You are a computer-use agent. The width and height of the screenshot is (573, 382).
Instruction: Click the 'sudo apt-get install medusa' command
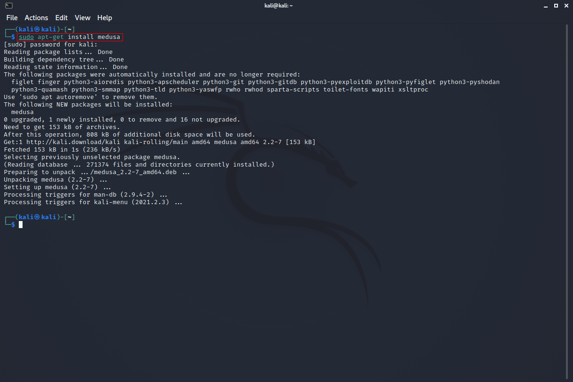point(70,37)
